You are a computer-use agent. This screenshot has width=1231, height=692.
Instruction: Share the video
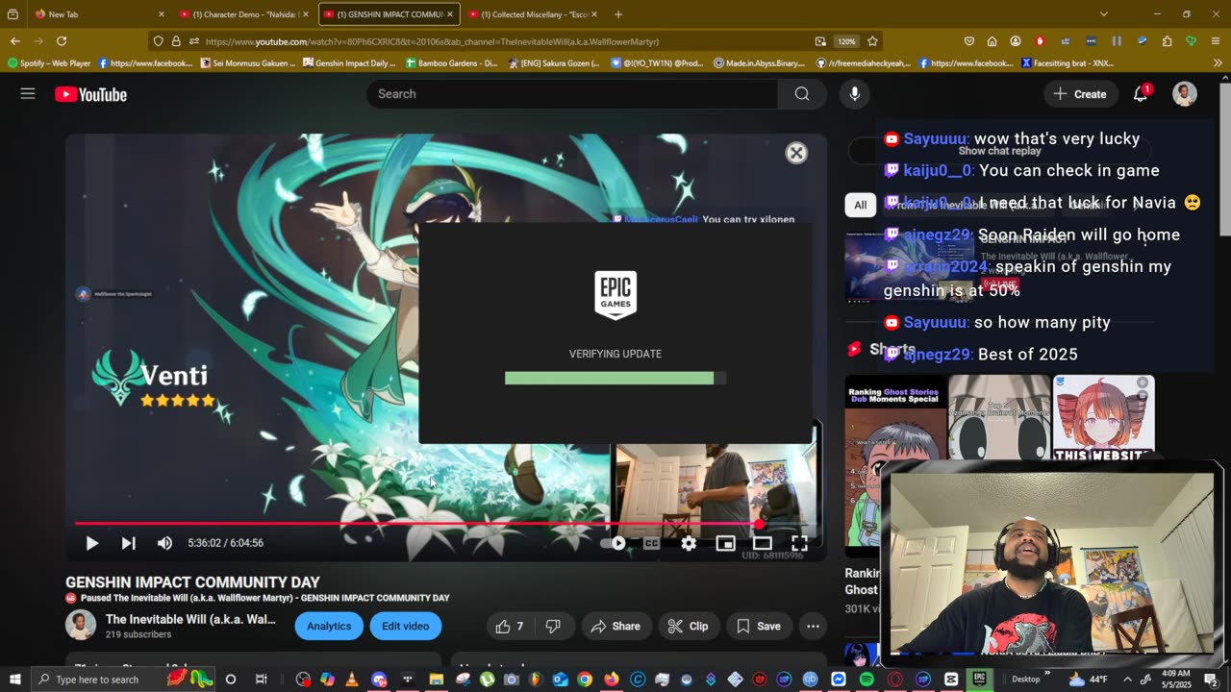point(615,626)
